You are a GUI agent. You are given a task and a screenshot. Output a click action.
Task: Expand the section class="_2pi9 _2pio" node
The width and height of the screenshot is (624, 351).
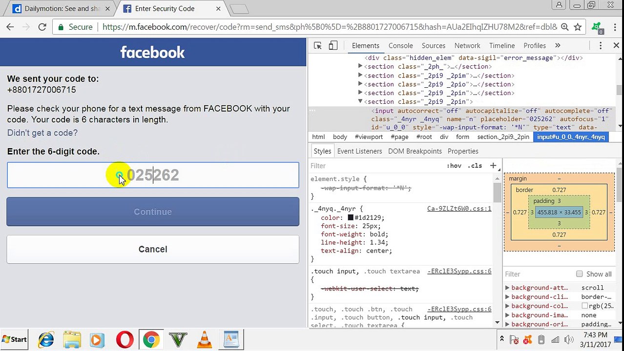click(x=360, y=84)
